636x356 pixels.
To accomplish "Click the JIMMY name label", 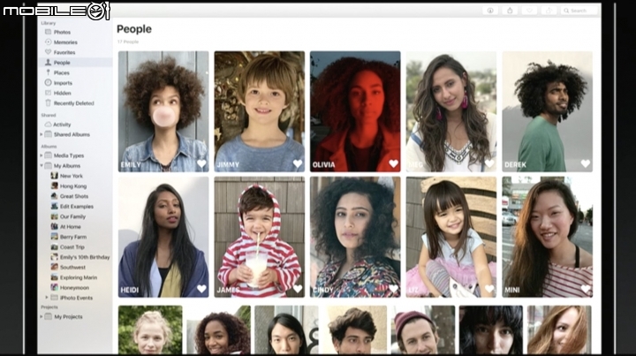I will [228, 164].
